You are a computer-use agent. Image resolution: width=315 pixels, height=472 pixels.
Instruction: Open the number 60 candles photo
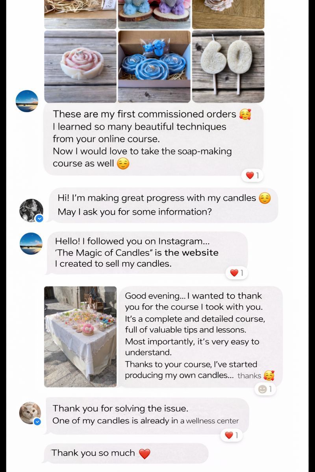228,66
